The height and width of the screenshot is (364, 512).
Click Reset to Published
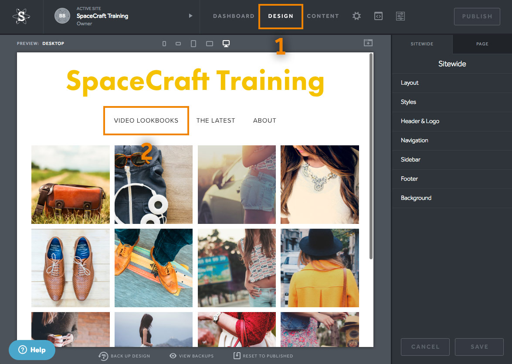click(263, 356)
